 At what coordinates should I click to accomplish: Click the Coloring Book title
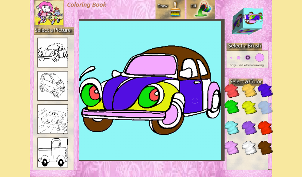click(86, 5)
